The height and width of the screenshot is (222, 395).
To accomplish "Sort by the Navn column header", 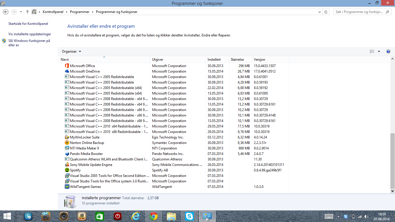I will [x=104, y=60].
